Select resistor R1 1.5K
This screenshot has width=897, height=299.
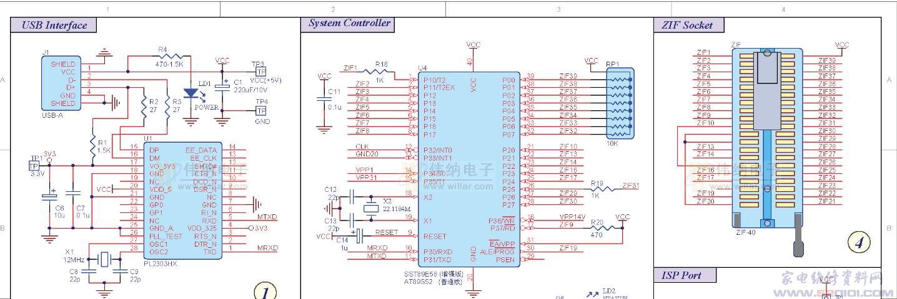pyautogui.click(x=92, y=145)
